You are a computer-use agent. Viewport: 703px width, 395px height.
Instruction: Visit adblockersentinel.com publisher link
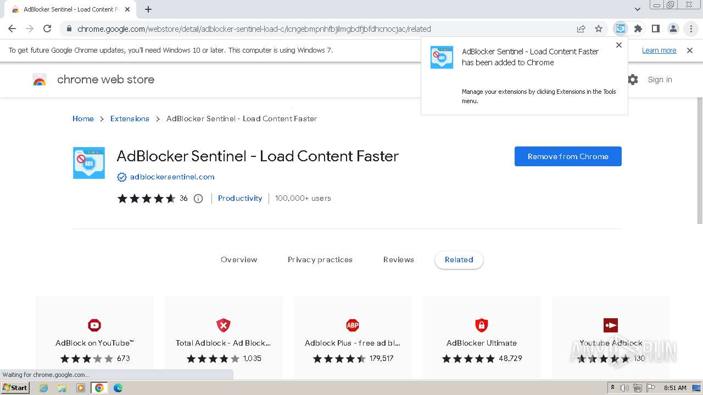(x=172, y=177)
